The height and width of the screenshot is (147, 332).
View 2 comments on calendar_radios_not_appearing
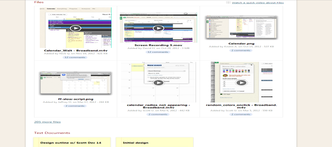point(158,114)
